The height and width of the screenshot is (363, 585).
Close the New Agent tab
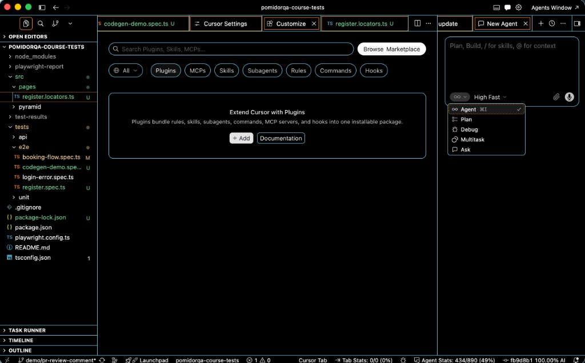click(526, 23)
